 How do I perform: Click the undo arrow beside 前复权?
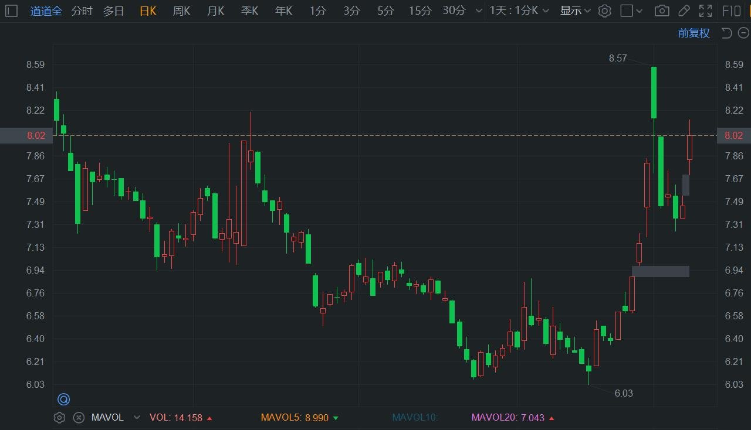coord(726,33)
